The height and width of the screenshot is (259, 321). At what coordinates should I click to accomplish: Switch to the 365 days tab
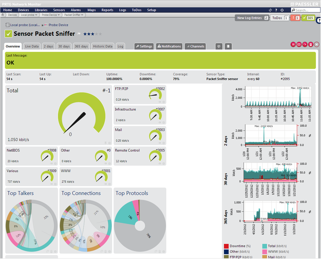point(81,47)
